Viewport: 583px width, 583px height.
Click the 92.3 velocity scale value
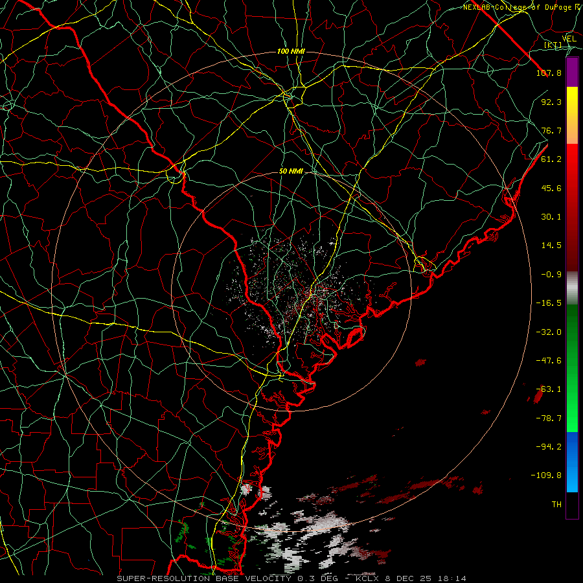[x=551, y=102]
